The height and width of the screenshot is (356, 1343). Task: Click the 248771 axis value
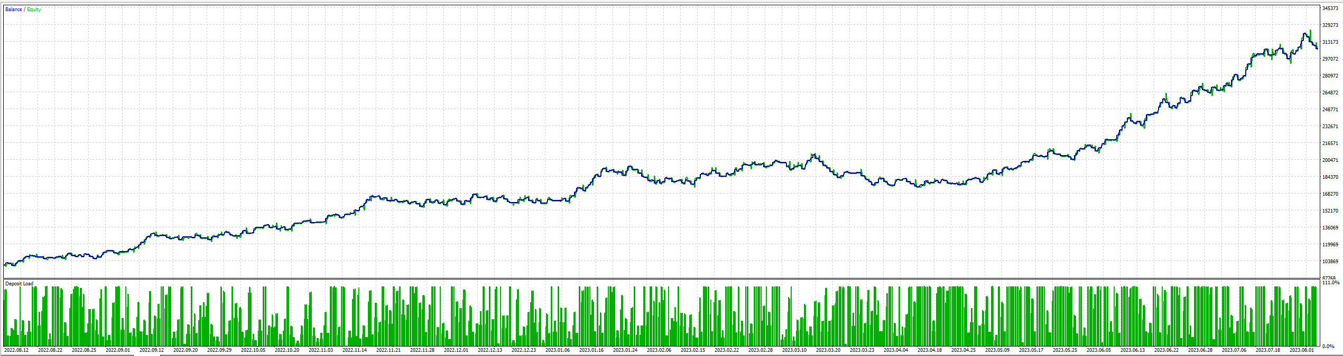[1330, 110]
